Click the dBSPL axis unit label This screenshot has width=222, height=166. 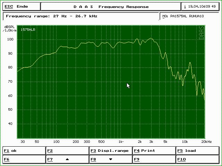(9, 28)
